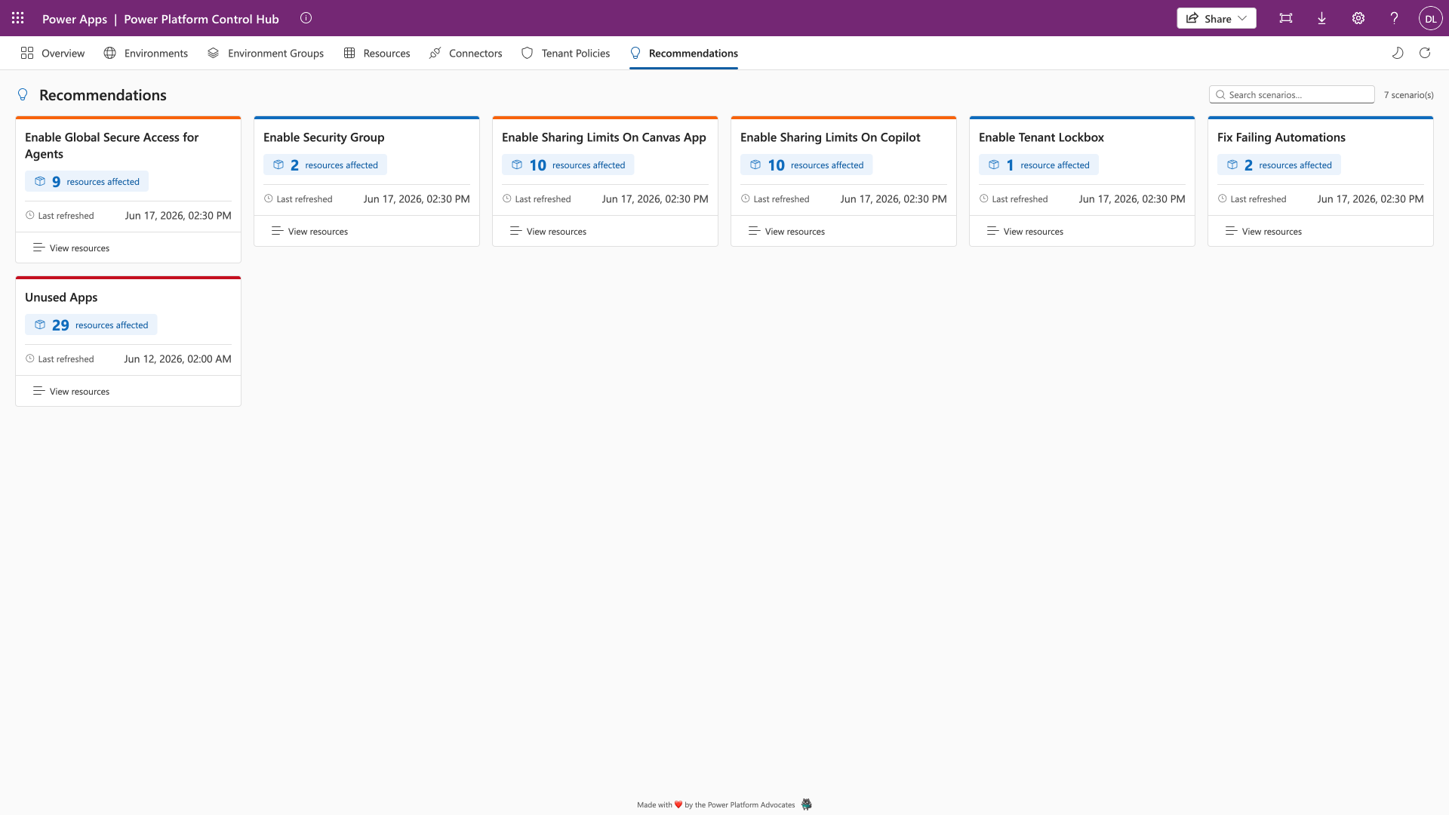The width and height of the screenshot is (1449, 815).
Task: Click the clock icon on Enable Tenant Lockbox card
Action: pyautogui.click(x=984, y=198)
